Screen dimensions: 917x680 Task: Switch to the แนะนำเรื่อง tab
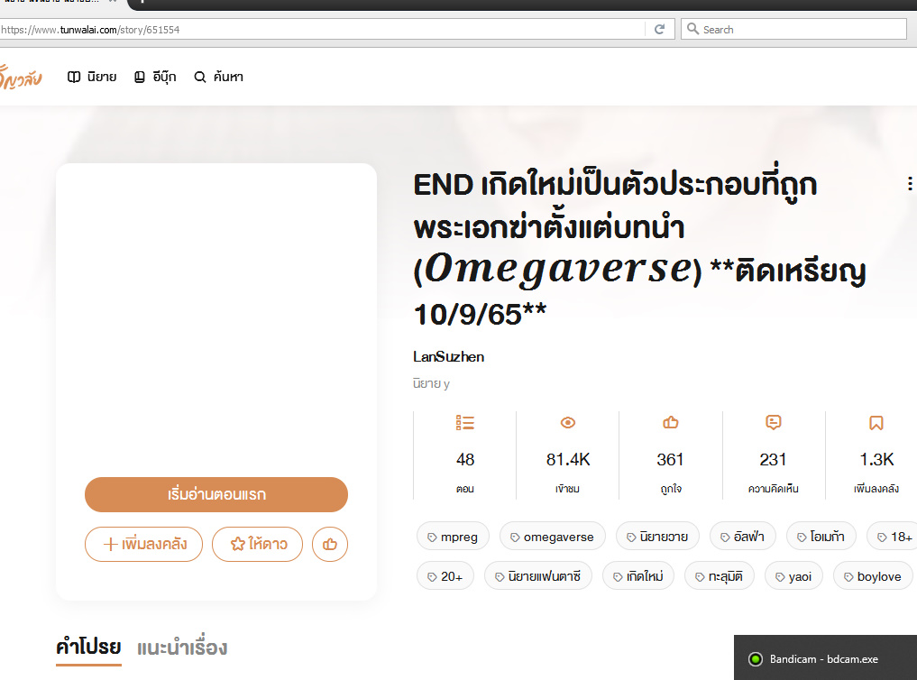tap(182, 648)
